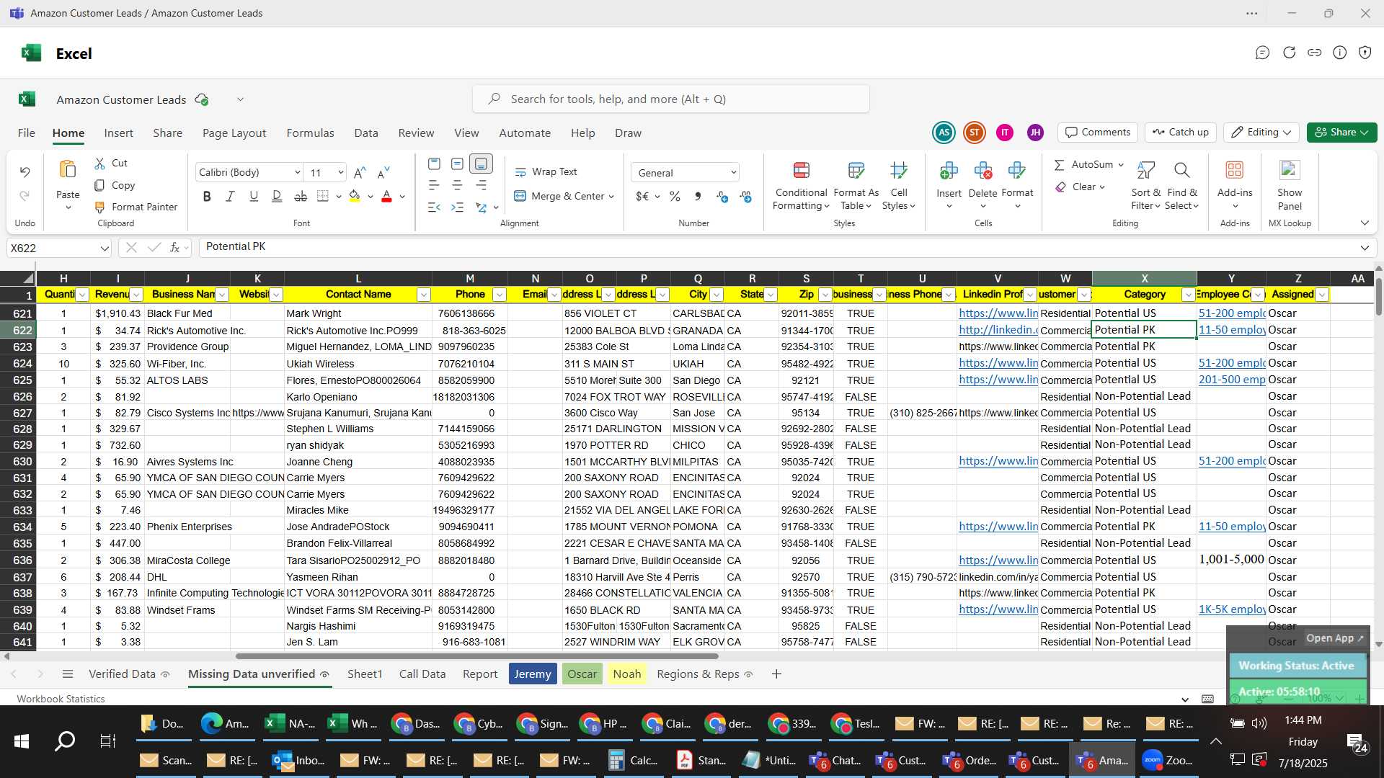Screen dimensions: 1384x778
Task: Open the Add-ins icon
Action: click(x=1235, y=170)
